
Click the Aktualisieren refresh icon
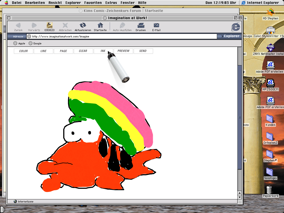point(83,26)
